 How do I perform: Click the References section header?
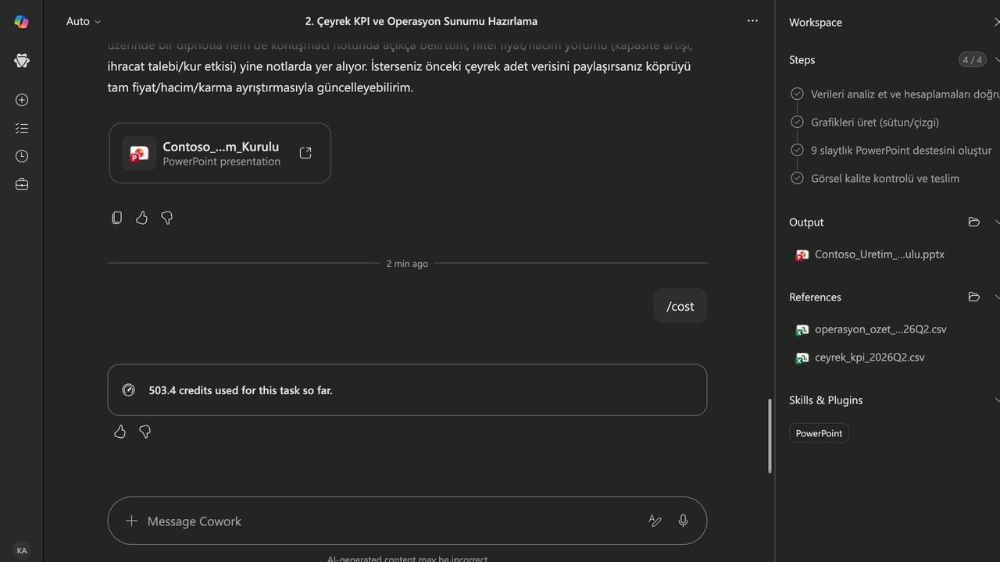(x=815, y=297)
